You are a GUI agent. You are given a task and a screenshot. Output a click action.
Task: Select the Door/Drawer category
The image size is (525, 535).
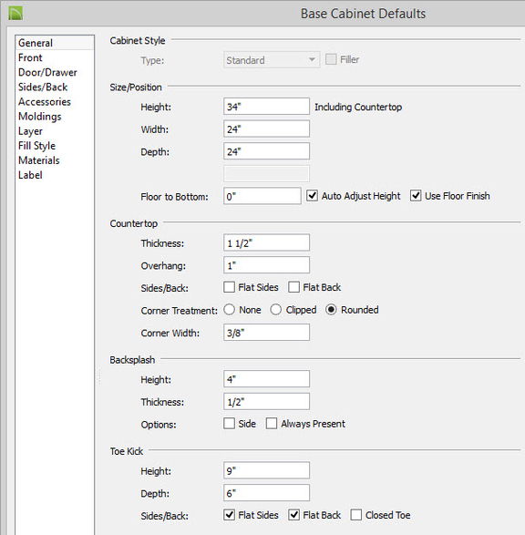pos(47,72)
